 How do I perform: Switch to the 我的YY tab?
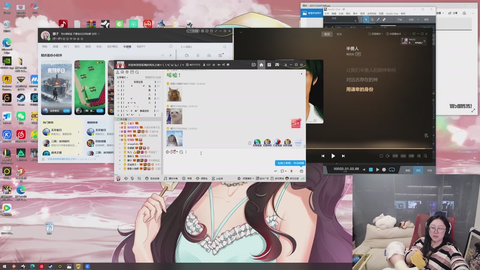tap(141, 47)
